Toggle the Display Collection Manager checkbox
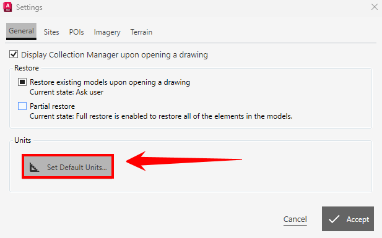This screenshot has height=238, width=382. click(14, 54)
